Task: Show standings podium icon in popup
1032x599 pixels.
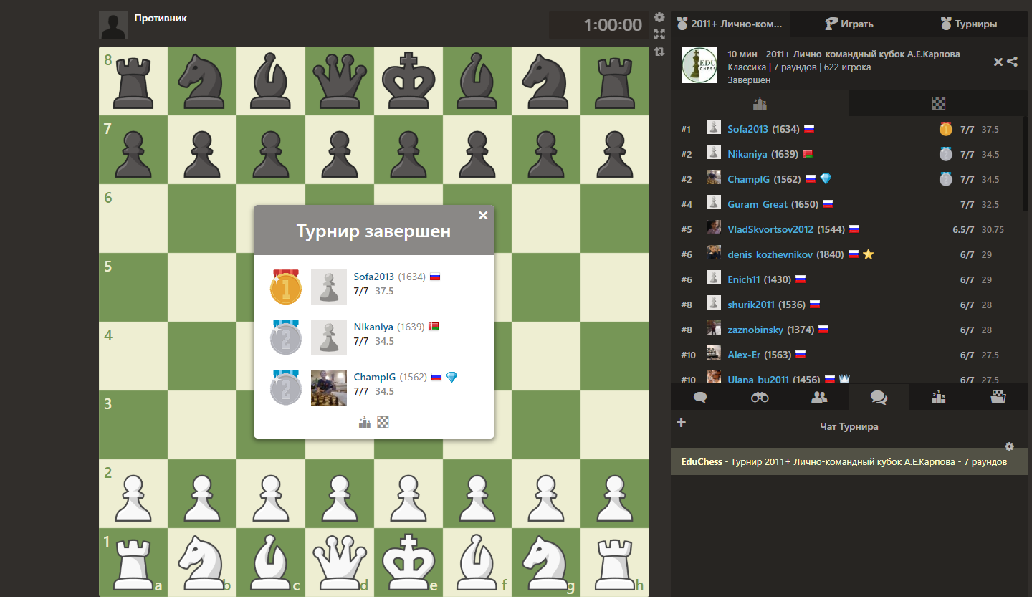Action: pos(365,422)
